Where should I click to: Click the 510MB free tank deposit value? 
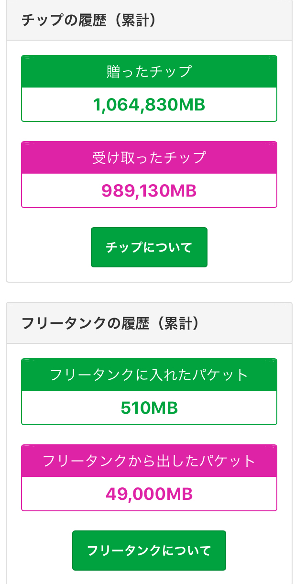149,408
